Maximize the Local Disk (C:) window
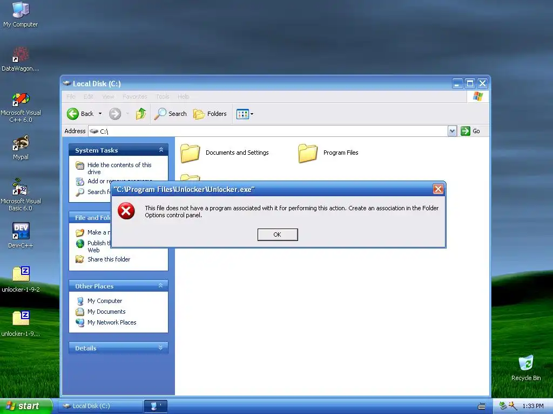The height and width of the screenshot is (414, 553). (470, 84)
